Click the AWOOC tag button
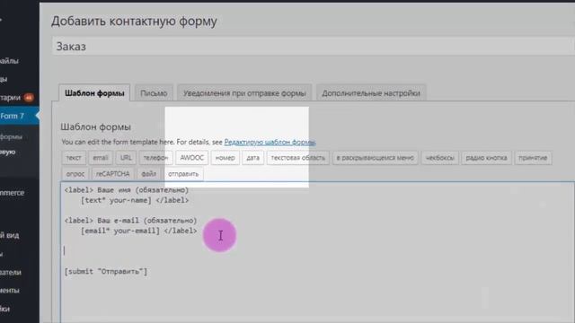The height and width of the screenshot is (323, 575). tap(191, 158)
